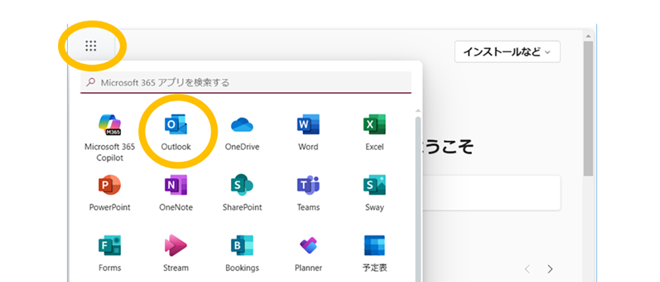Open Bookings app

pos(242,246)
